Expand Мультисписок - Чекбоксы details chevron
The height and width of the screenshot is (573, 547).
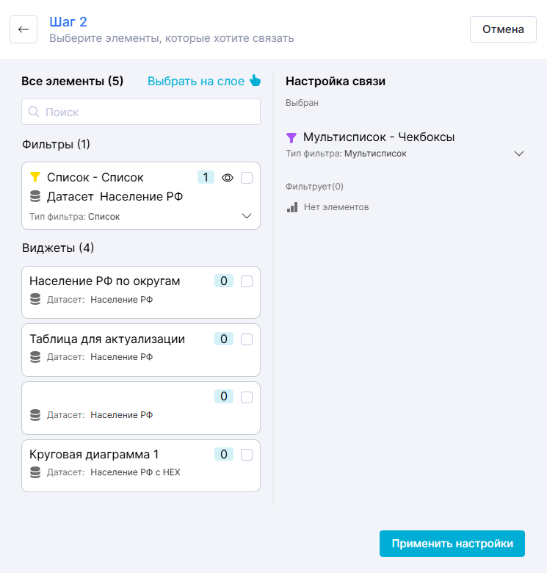point(519,154)
